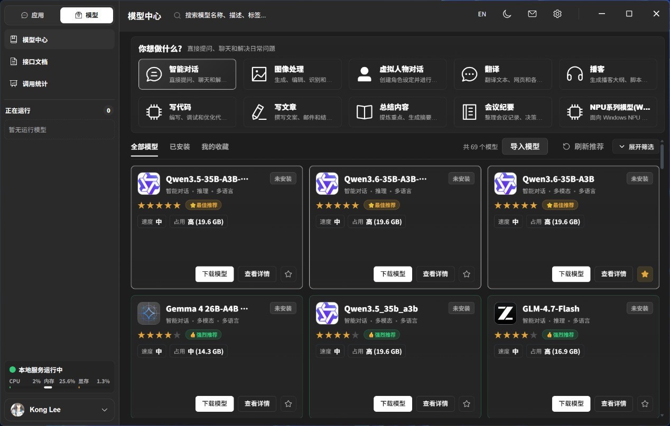This screenshot has height=426, width=670.
Task: Download the GLM-4.7-Flash model
Action: coord(571,404)
